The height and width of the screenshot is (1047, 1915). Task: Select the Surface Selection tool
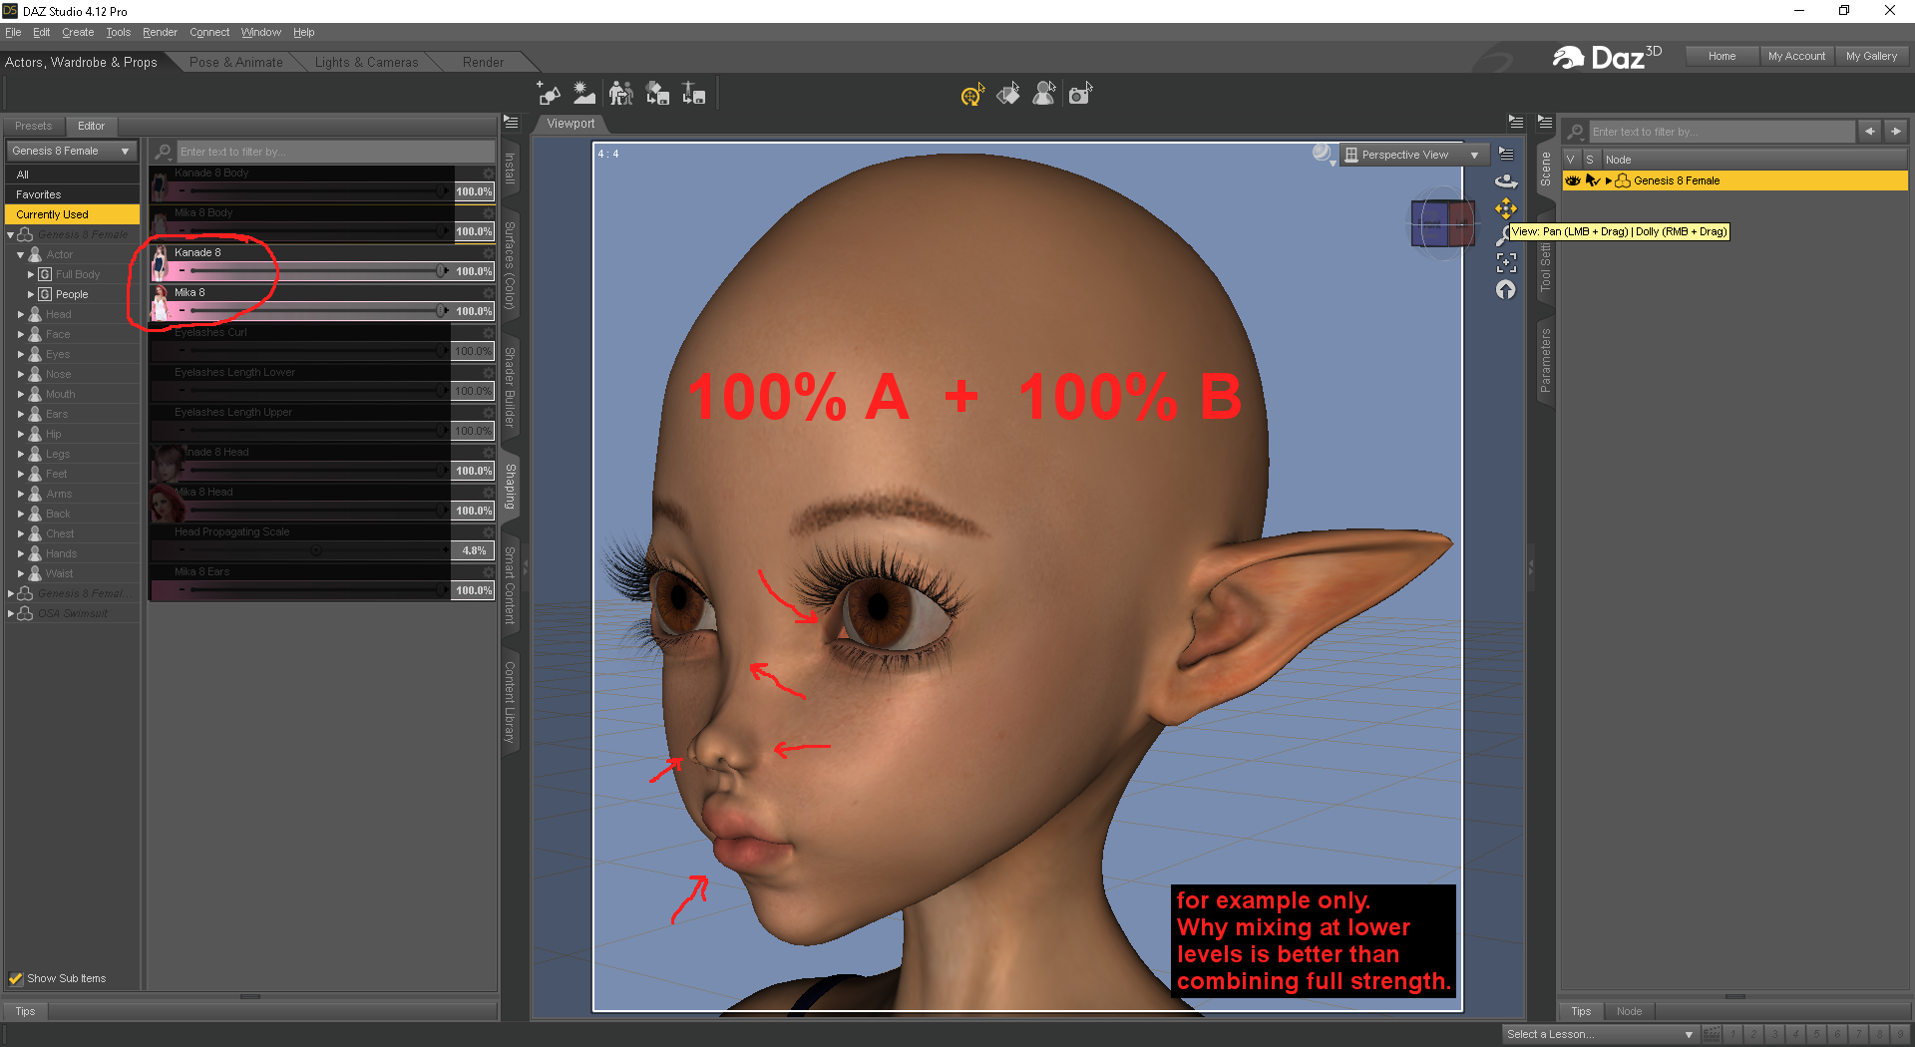(x=1008, y=94)
